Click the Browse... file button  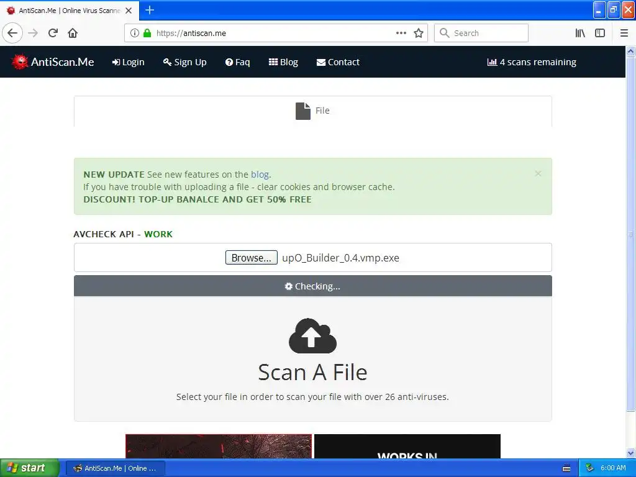point(252,258)
